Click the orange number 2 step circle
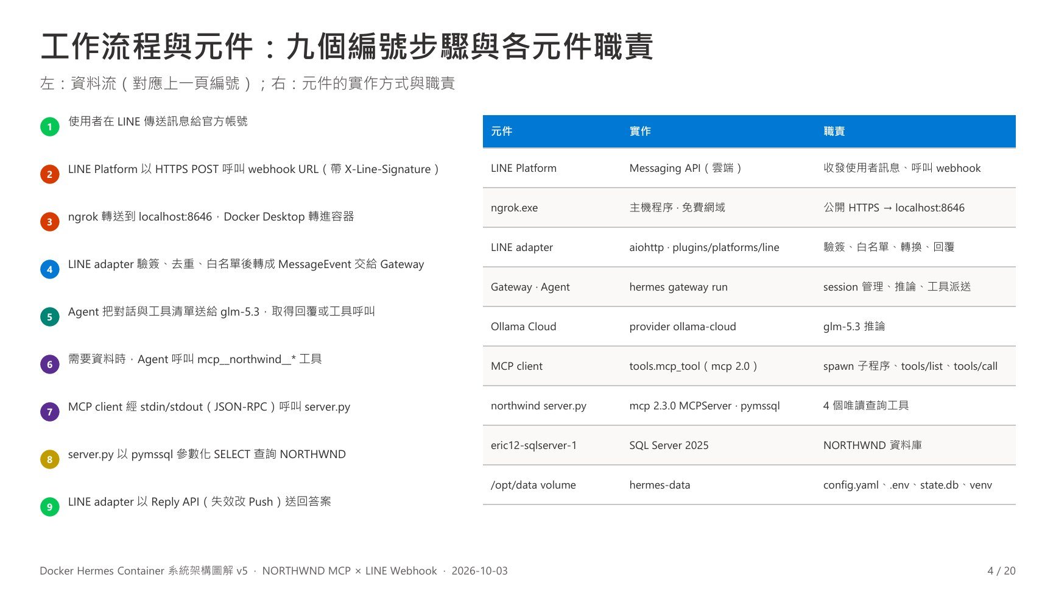The image size is (1056, 594). click(x=50, y=174)
